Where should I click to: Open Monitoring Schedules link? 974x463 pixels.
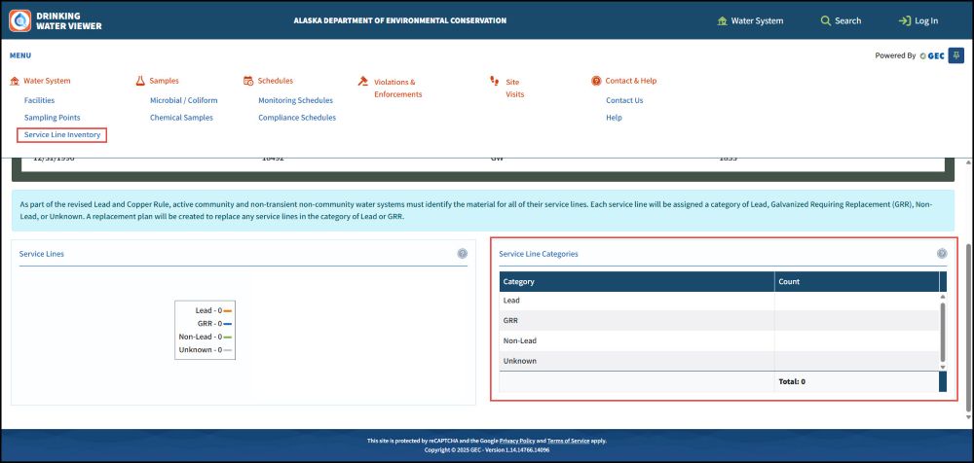295,100
